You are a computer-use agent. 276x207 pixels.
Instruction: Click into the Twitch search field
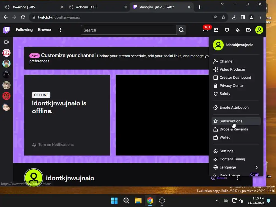pyautogui.click(x=129, y=30)
